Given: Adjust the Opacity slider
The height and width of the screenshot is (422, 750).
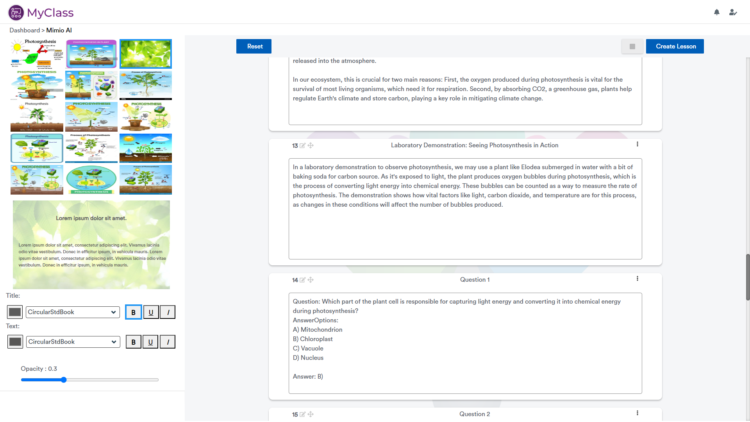Looking at the screenshot, I should pos(63,379).
